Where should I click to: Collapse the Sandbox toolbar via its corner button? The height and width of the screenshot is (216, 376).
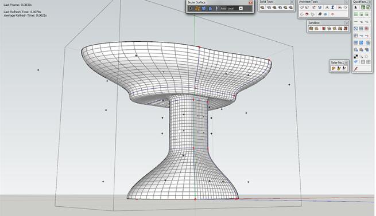[346, 23]
